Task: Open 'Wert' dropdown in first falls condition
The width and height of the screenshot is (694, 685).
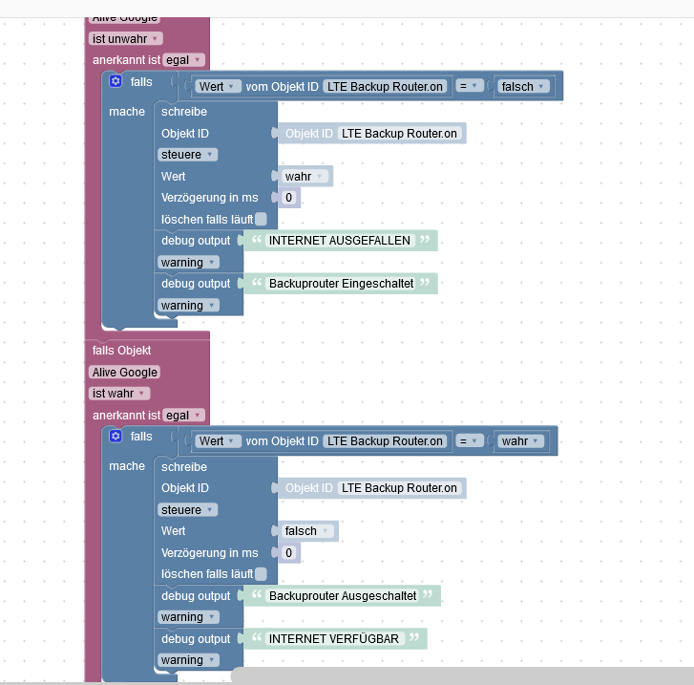Action: coord(218,86)
